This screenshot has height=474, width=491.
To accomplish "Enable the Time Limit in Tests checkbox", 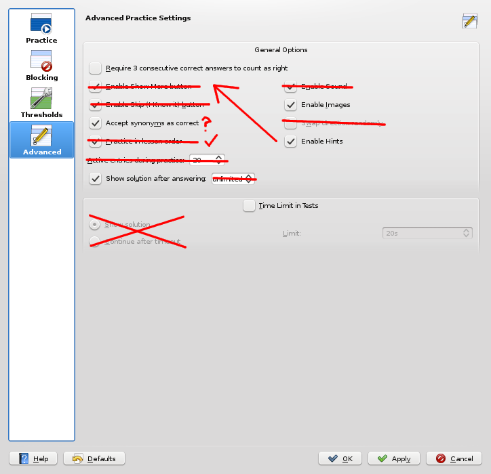I will (x=250, y=205).
